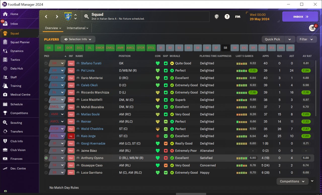Select the STCL position chip

pyautogui.click(x=151, y=48)
